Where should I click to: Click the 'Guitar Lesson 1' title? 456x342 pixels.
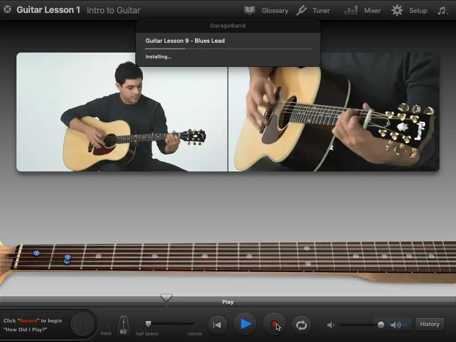click(x=48, y=10)
